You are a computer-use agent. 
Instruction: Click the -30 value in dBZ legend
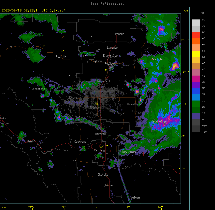point(204,132)
